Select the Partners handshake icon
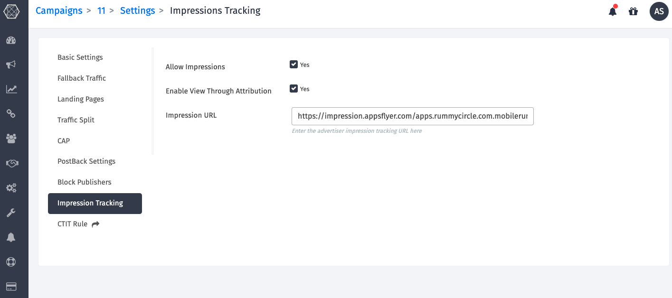This screenshot has width=672, height=298. [11, 163]
